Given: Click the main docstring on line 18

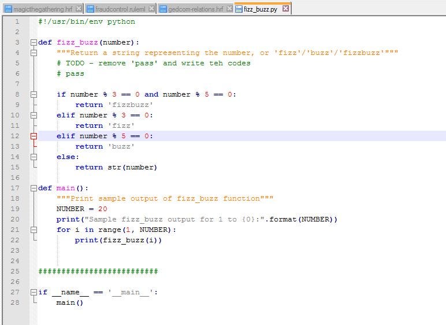Looking at the screenshot, I should (x=165, y=198).
